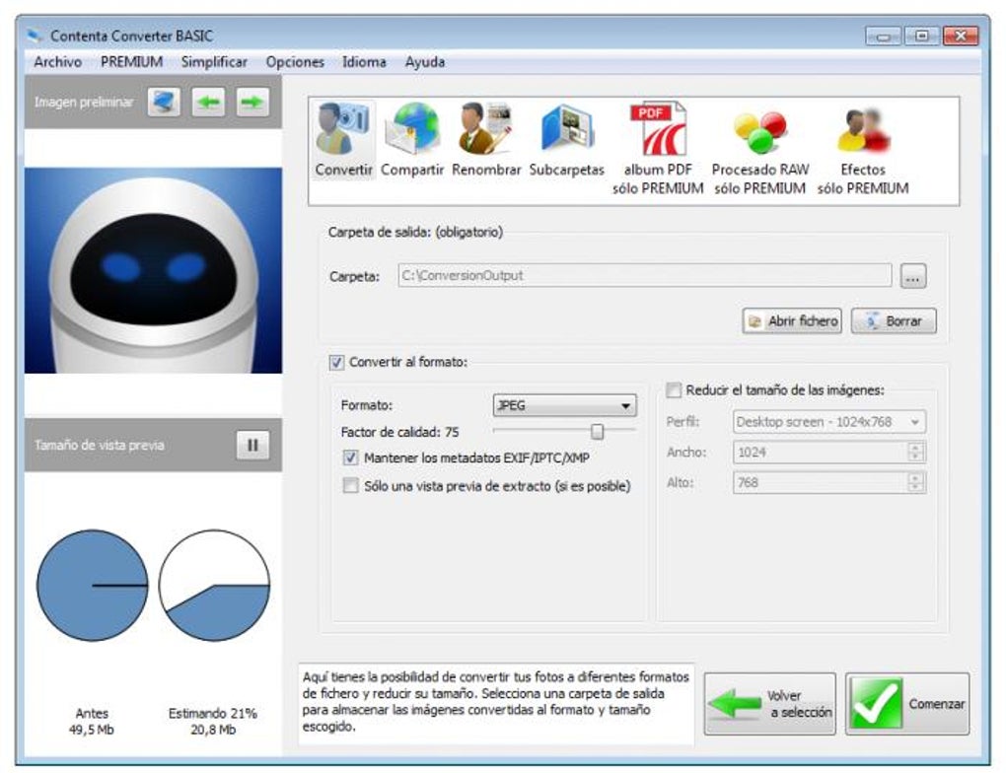Click the Ancho spinner arrows
This screenshot has height=773, width=1006.
(916, 453)
